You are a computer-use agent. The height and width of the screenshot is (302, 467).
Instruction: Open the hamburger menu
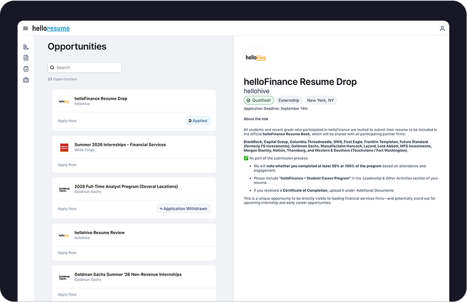(25, 28)
